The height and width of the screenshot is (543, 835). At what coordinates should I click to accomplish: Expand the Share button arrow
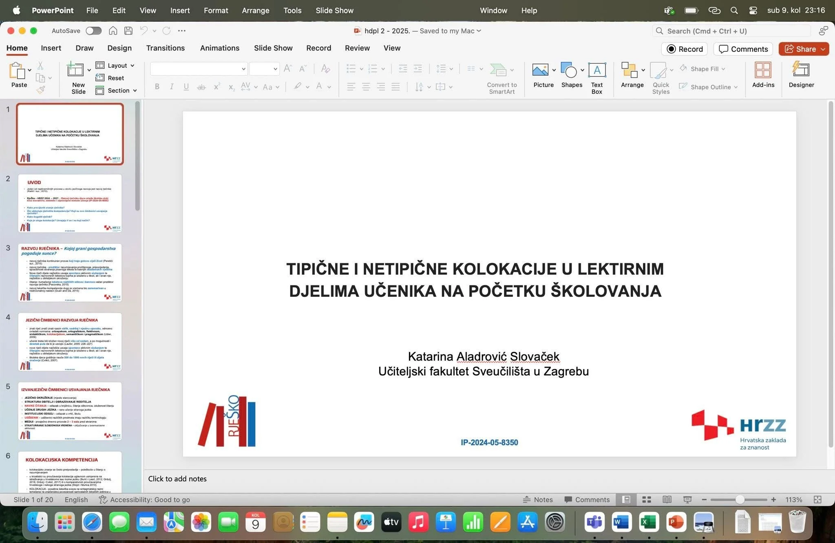point(823,49)
